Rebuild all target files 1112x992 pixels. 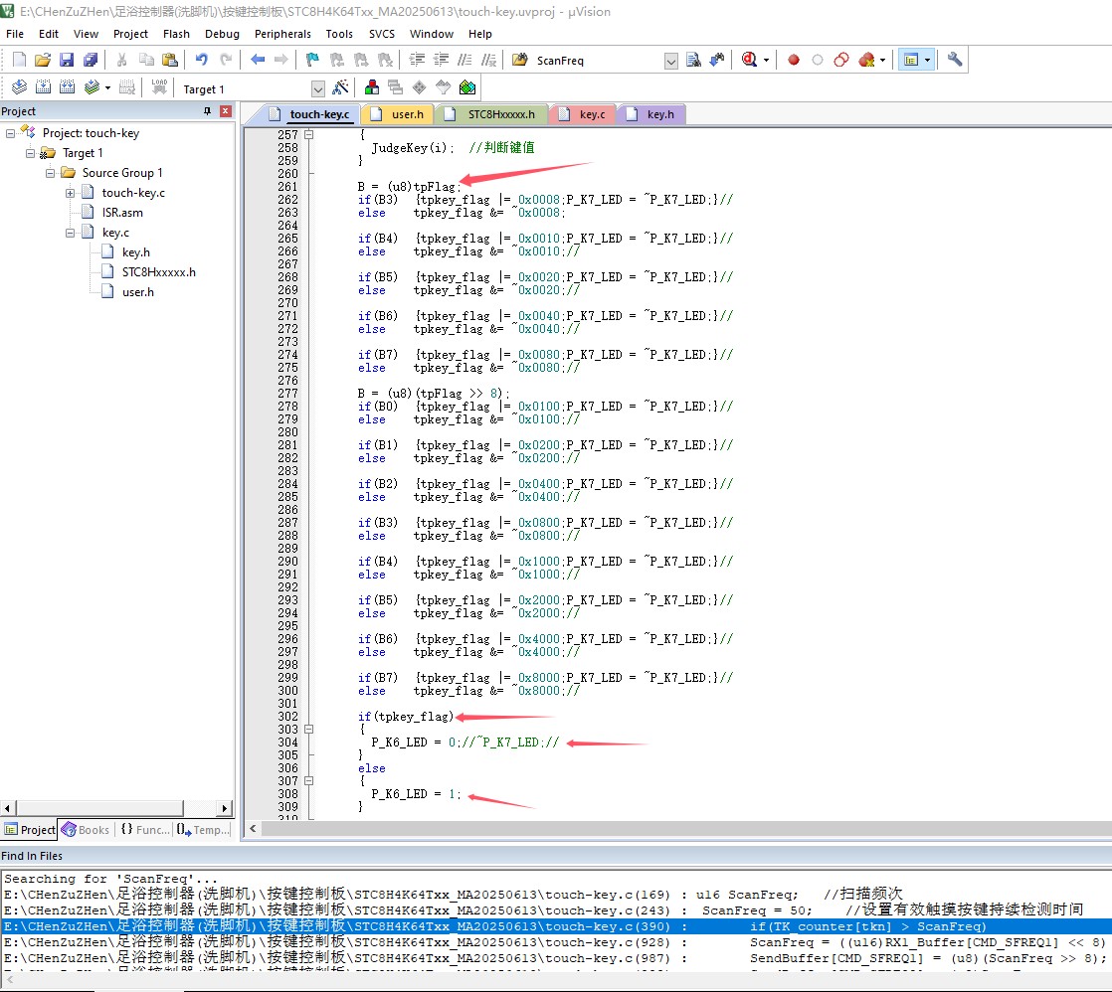pyautogui.click(x=68, y=87)
